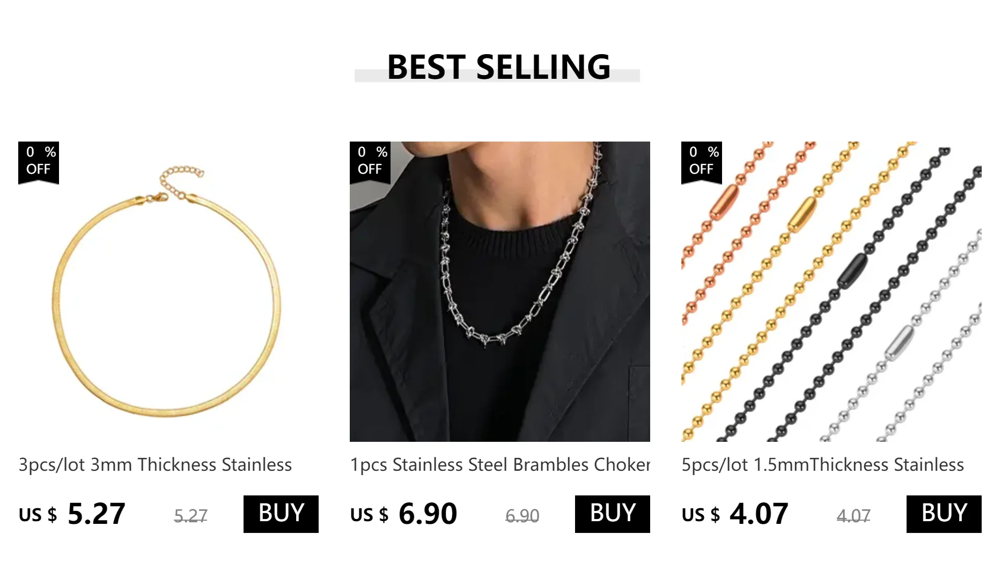The height and width of the screenshot is (563, 1001).
Task: Click the US $ 5.27 price
Action: pyautogui.click(x=72, y=514)
